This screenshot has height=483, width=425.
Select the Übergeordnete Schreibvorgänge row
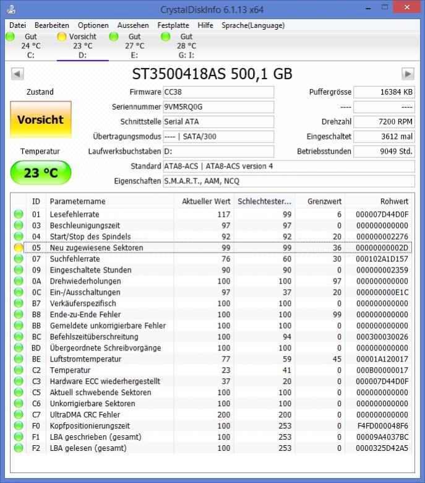(x=212, y=348)
